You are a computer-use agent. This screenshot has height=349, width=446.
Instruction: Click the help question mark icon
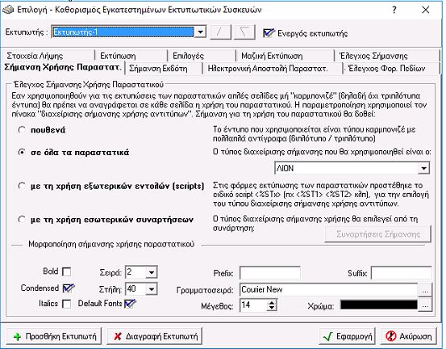[394, 10]
